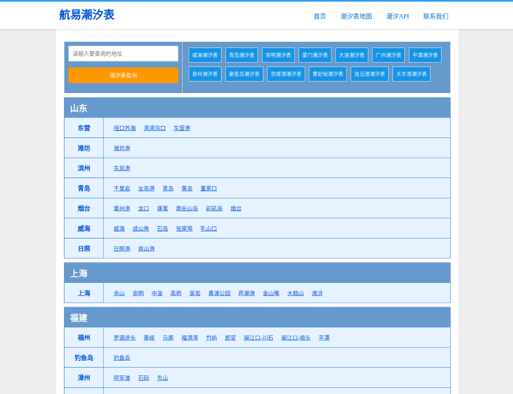Viewport: 513px width, 394px height.
Task: Open 董家口 tide link
Action: click(208, 188)
